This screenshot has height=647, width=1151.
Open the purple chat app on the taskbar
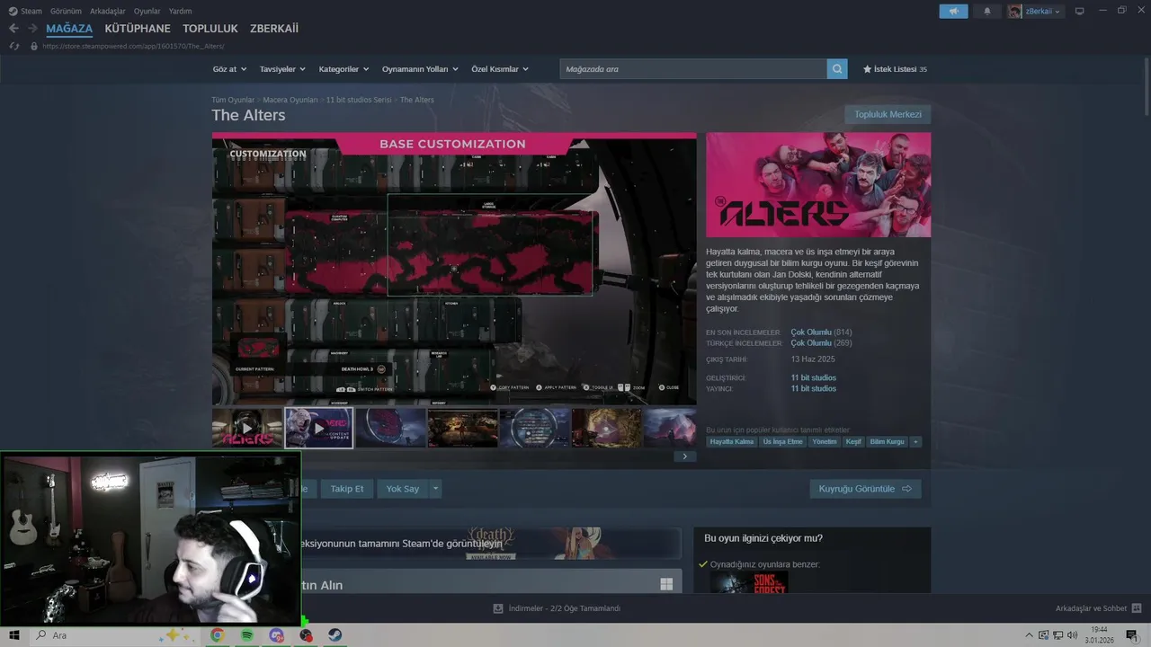277,635
